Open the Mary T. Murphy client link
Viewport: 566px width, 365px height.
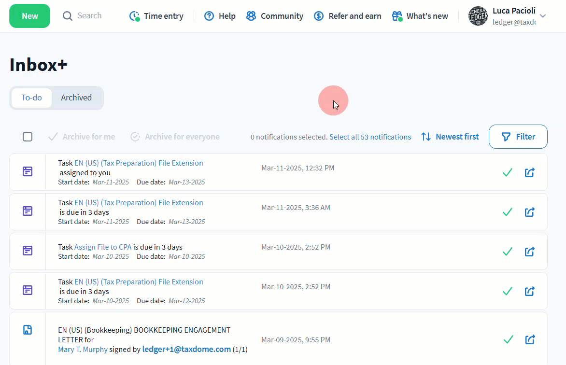[83, 350]
